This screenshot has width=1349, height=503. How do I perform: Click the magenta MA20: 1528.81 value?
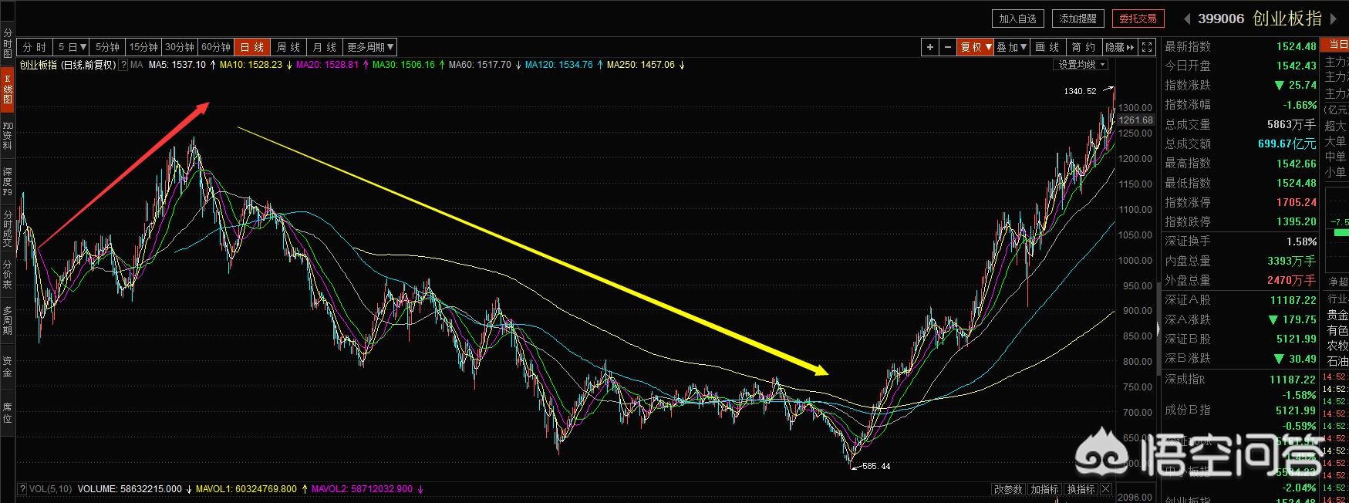(x=327, y=65)
